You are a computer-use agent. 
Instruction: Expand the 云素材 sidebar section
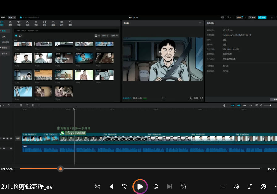pyautogui.click(x=5, y=48)
